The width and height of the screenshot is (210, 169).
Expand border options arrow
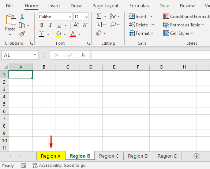[x=48, y=34]
